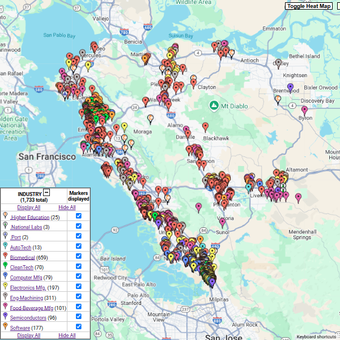
Task: Open the CleanTech industry link
Action: click(22, 267)
